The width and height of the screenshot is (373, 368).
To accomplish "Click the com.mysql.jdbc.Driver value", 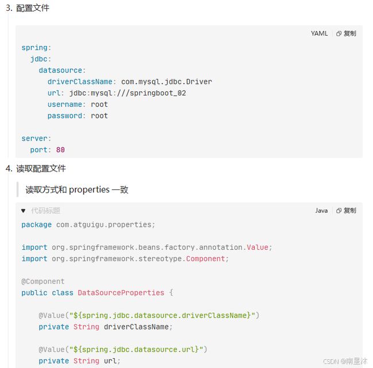I will point(166,82).
